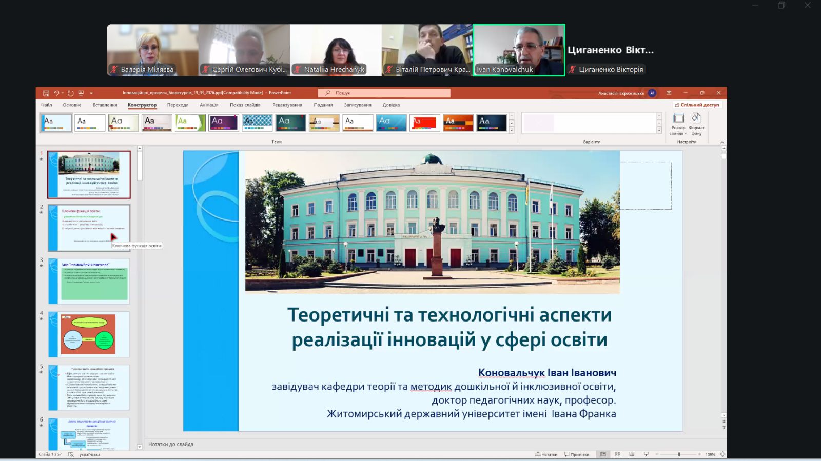Click the Спільний доступ share button

pyautogui.click(x=697, y=105)
